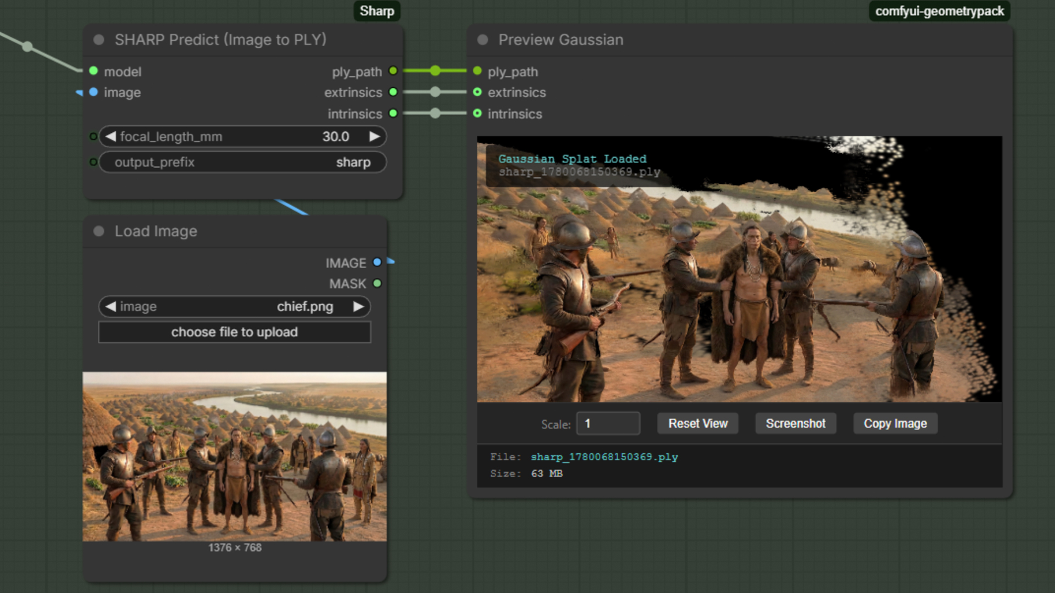Click the sharp_1780068150369.ply file name link

coord(604,457)
